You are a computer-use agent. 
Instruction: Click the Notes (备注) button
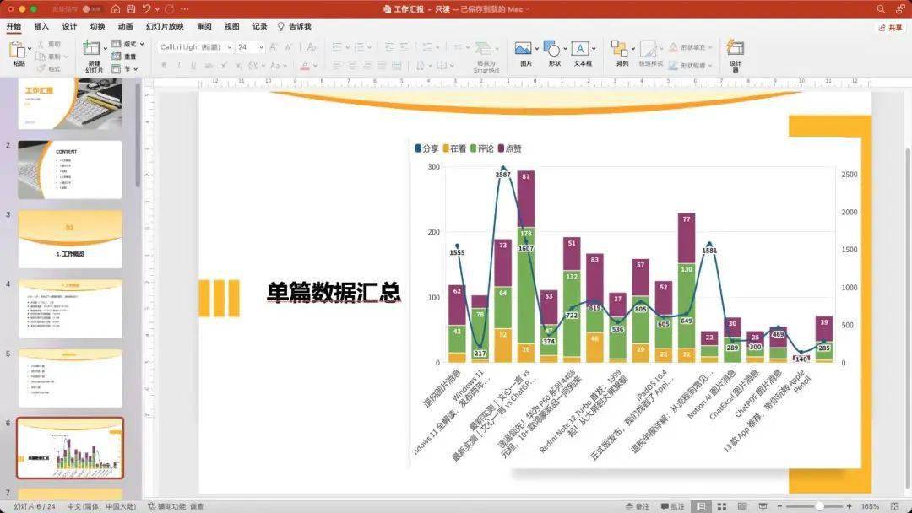click(637, 506)
